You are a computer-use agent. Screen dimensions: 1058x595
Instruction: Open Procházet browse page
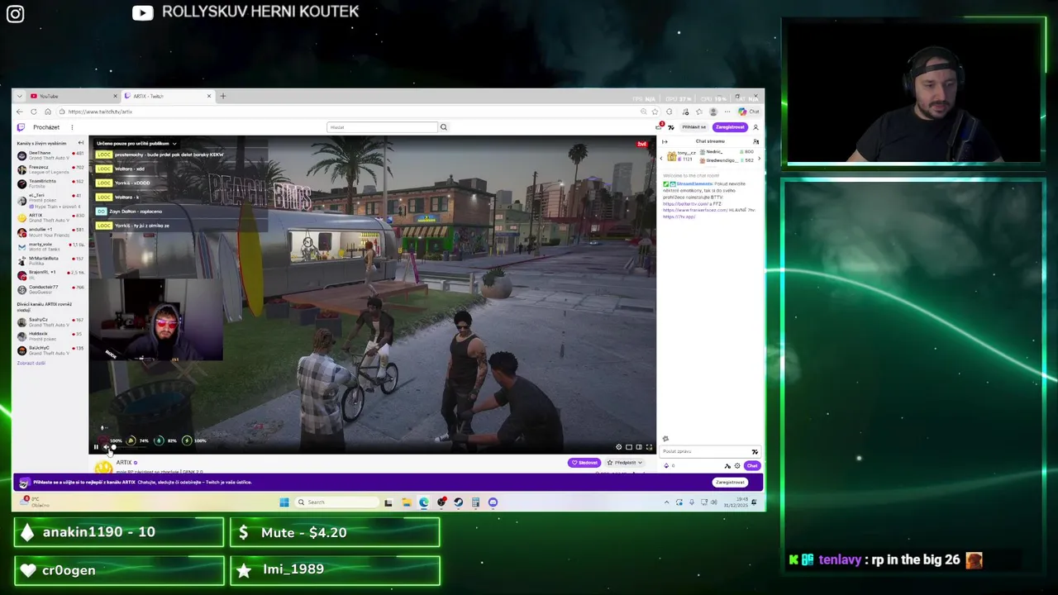point(46,127)
